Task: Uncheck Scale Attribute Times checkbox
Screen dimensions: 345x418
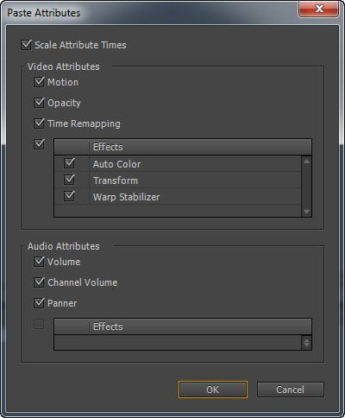Action: point(26,45)
